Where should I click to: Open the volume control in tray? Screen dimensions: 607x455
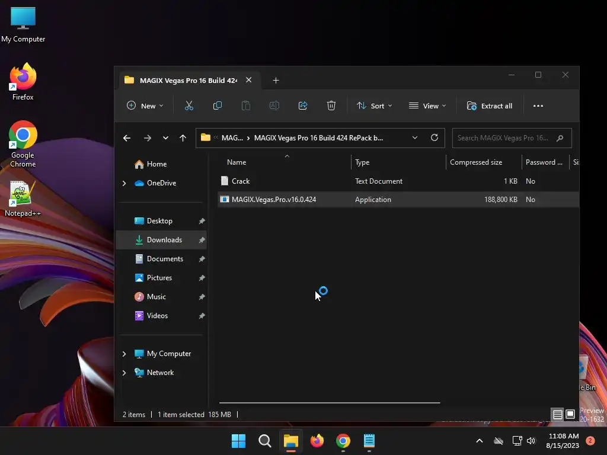pyautogui.click(x=531, y=441)
